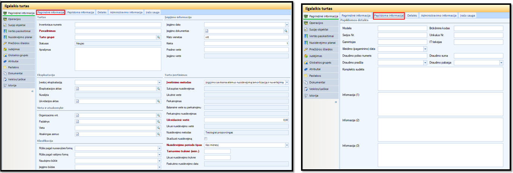Click Aprašymas text area
This screenshot has height=173, width=513.
click(118, 59)
